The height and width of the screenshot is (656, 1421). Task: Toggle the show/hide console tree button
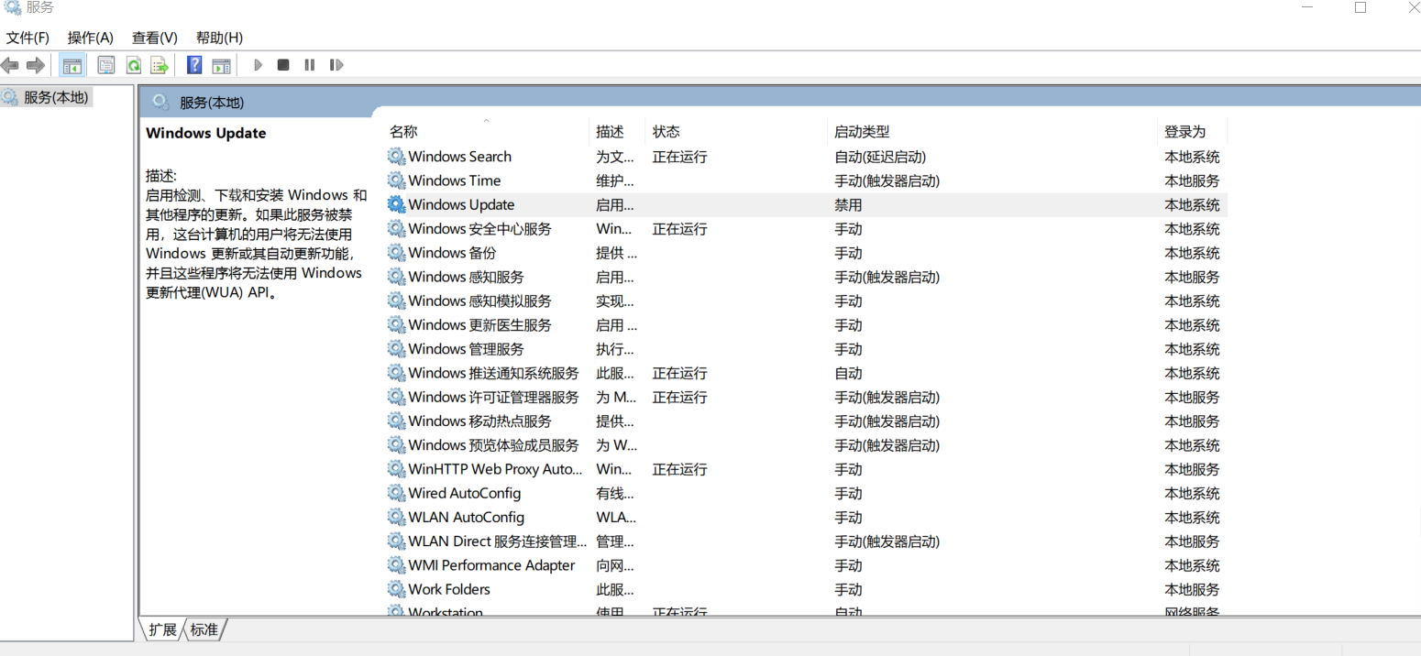pyautogui.click(x=72, y=65)
